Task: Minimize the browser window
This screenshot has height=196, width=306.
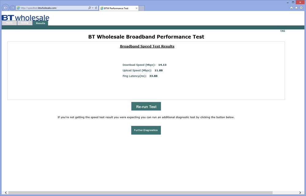Action: coord(288,2)
